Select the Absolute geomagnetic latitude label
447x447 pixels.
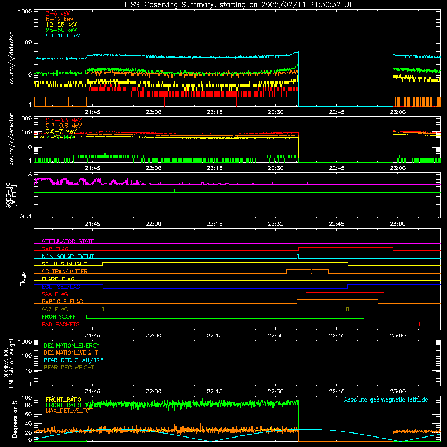[x=386, y=400]
